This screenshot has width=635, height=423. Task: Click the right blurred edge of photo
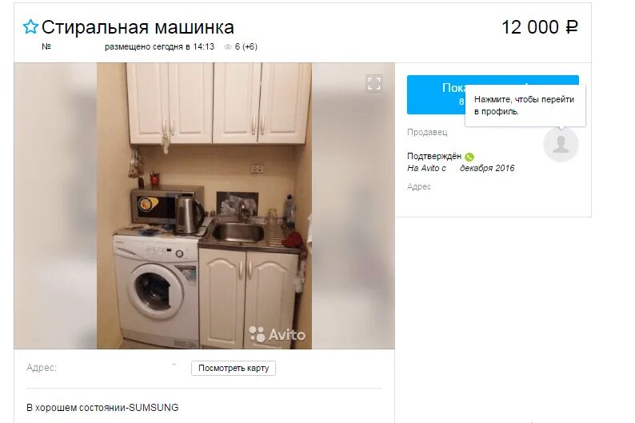[353, 206]
